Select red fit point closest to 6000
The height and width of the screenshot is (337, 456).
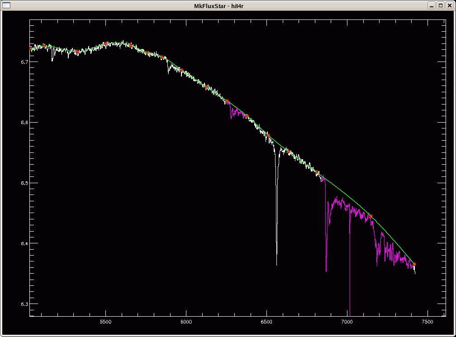pyautogui.click(x=182, y=70)
